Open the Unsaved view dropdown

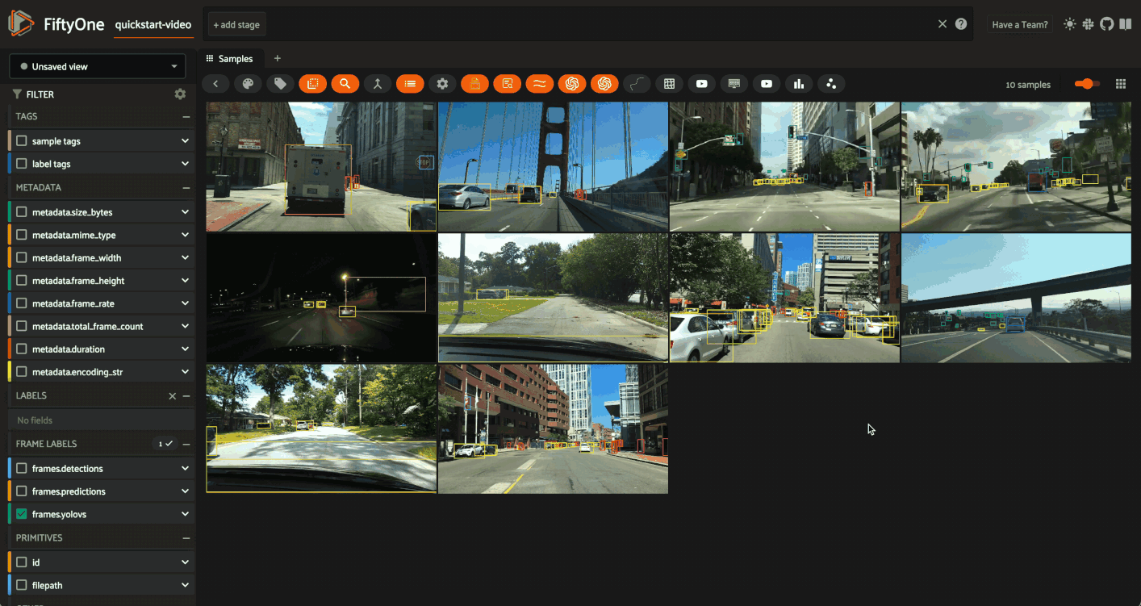point(98,67)
